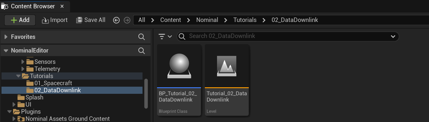Collapse the NominalEditor section
Viewport: 429px width, 122px height.
point(6,51)
